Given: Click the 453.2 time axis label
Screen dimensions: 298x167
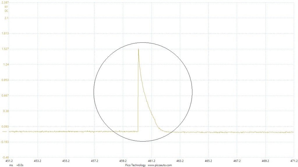Looking at the screenshot, I should 37,161.
